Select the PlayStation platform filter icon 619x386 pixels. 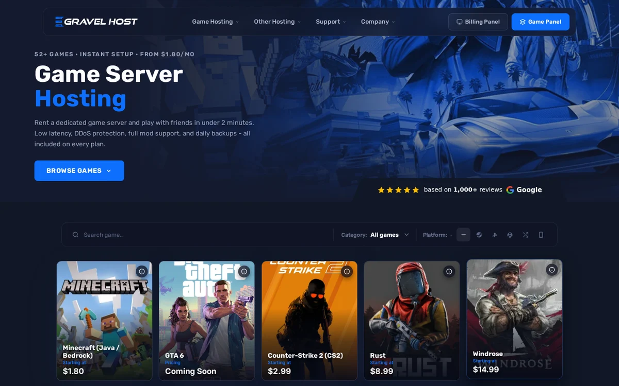pyautogui.click(x=495, y=235)
